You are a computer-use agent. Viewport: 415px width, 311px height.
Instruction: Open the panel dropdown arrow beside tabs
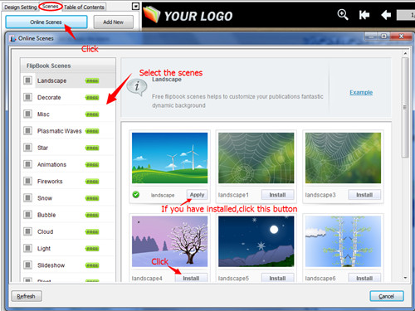click(135, 6)
